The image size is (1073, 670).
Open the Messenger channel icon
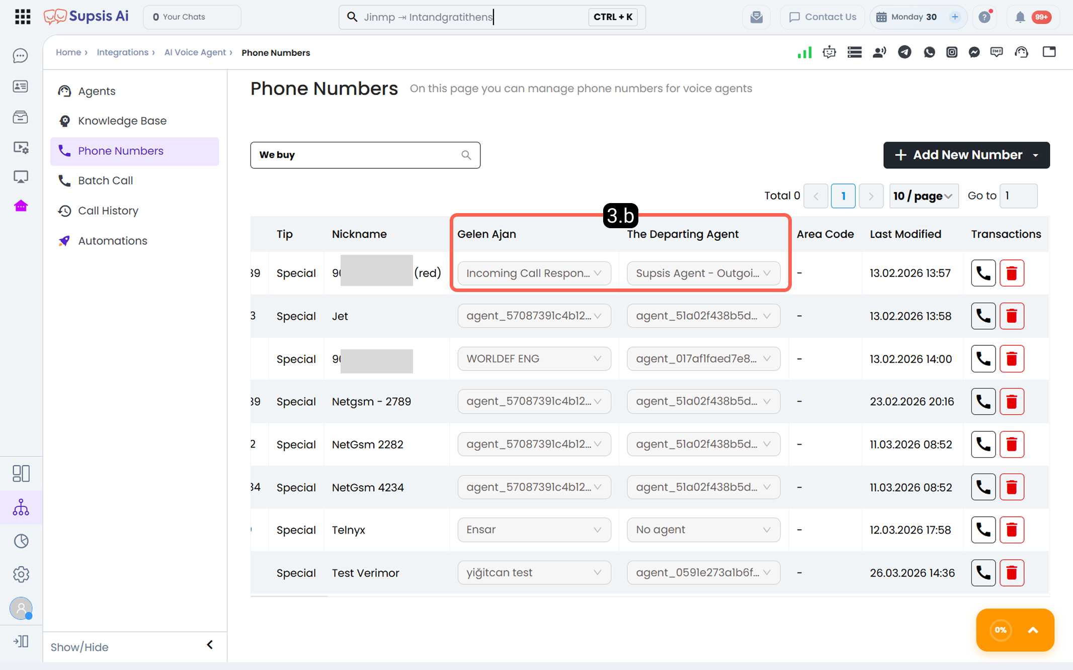tap(974, 52)
